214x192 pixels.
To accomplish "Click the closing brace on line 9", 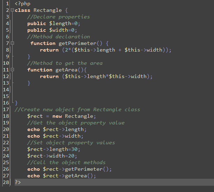I will 29,57.
